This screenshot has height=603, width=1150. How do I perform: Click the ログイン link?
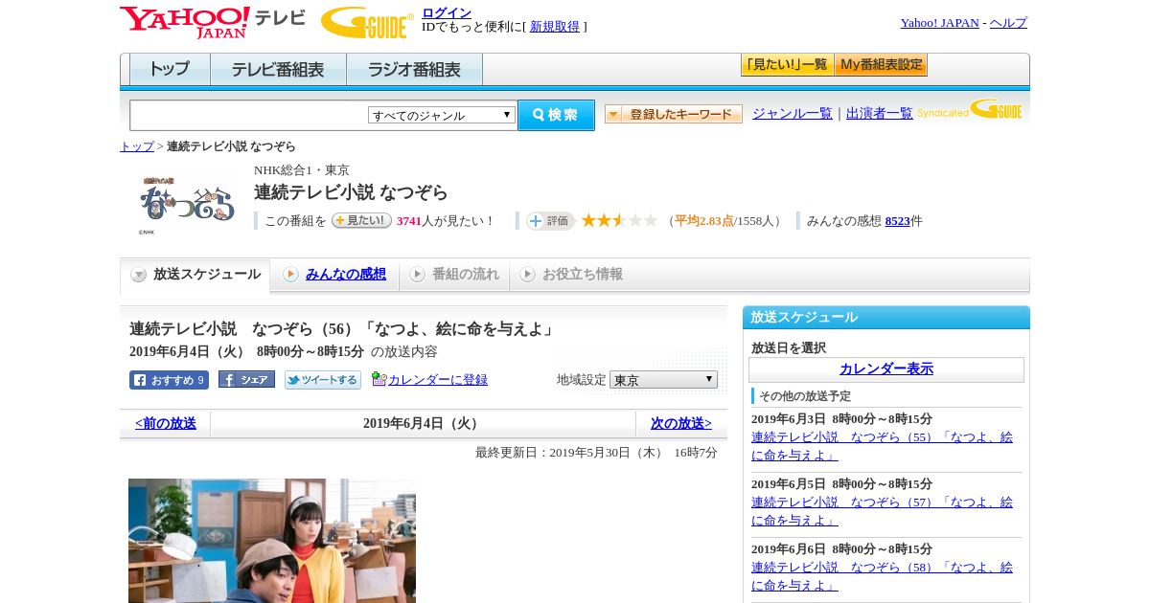coord(447,12)
